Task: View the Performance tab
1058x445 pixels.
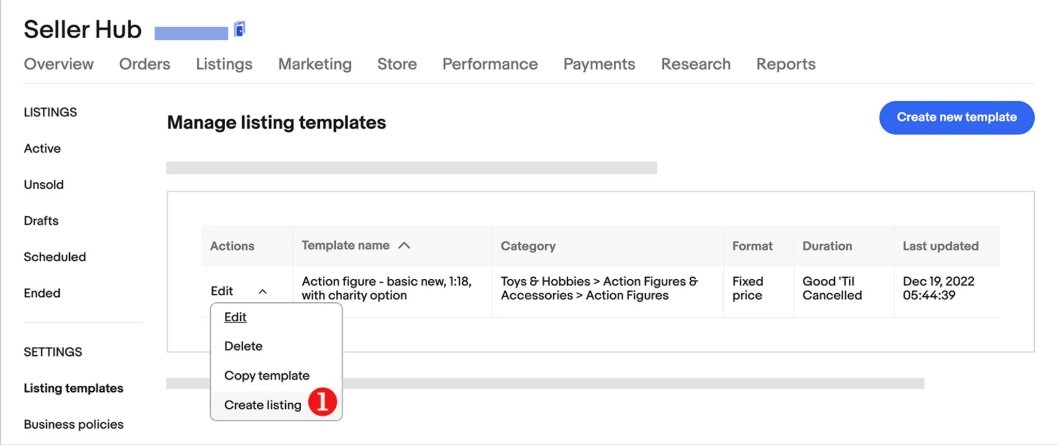Action: (x=490, y=64)
